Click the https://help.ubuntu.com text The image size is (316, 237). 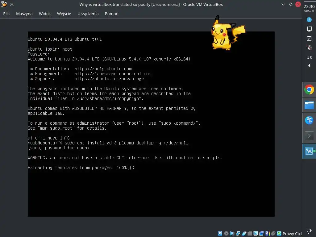point(103,69)
